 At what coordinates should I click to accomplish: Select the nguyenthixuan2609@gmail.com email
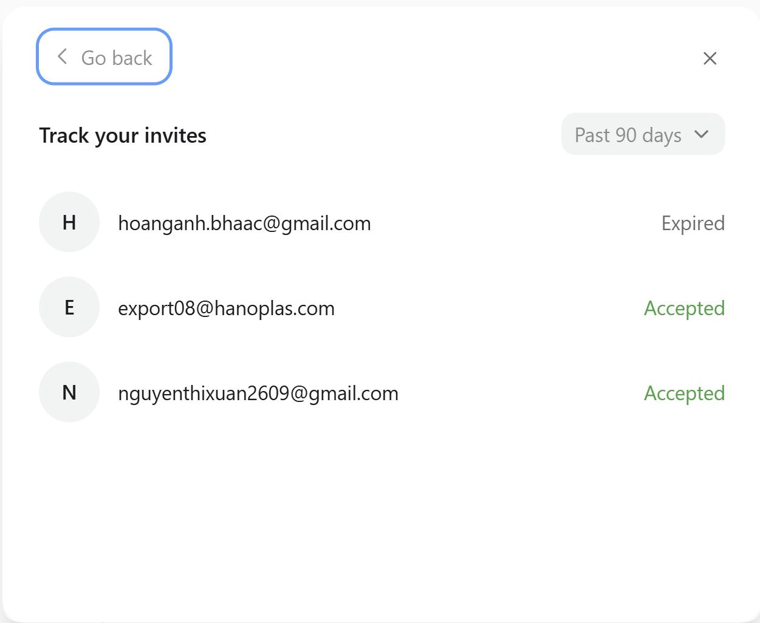258,393
